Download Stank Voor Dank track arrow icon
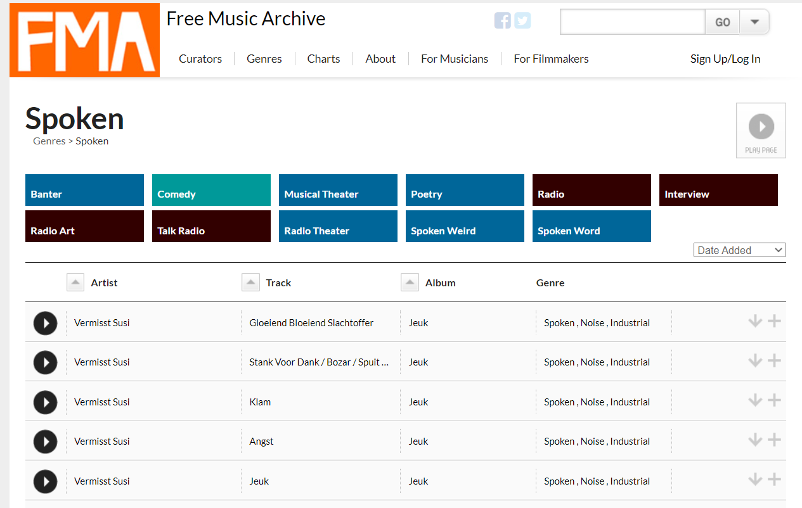This screenshot has height=508, width=802. click(x=754, y=360)
